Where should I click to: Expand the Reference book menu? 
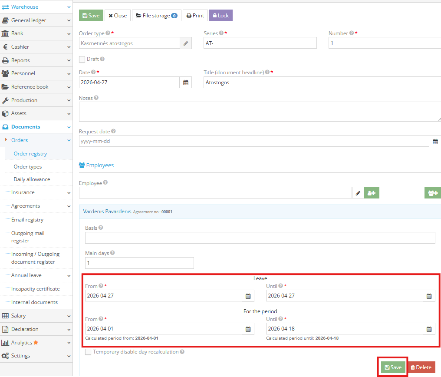coord(36,87)
